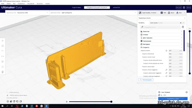This screenshot has width=192, height=108.
Task: Switch to the Prepare stage tab
Action: tap(76, 7)
